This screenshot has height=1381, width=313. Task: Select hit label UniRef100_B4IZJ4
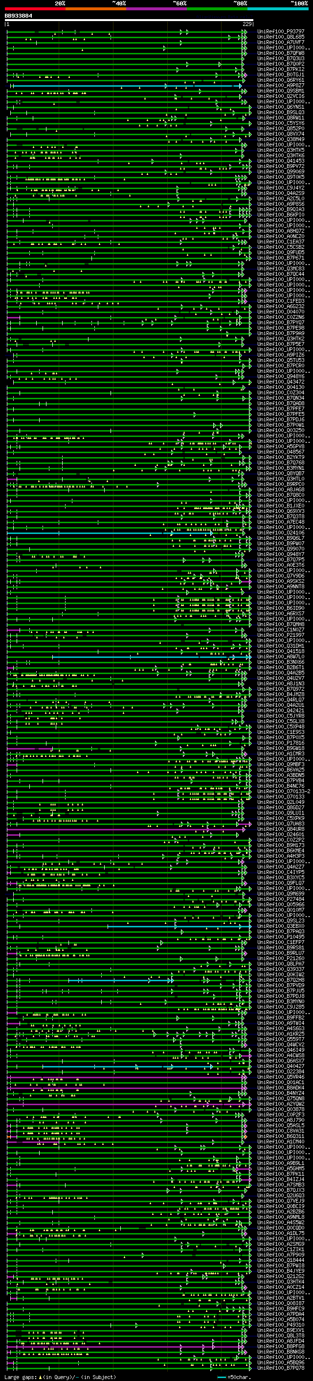click(x=281, y=1179)
